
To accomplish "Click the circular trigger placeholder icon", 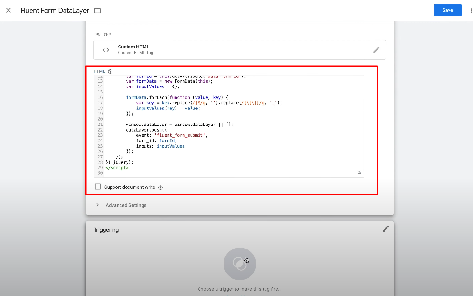I will tap(240, 264).
